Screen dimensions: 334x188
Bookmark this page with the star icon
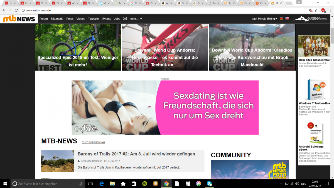(316, 10)
